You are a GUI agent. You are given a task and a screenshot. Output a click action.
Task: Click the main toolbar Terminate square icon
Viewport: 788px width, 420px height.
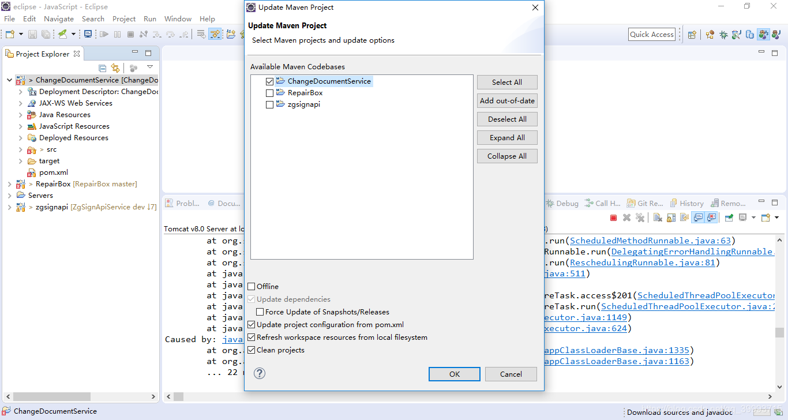pyautogui.click(x=130, y=34)
